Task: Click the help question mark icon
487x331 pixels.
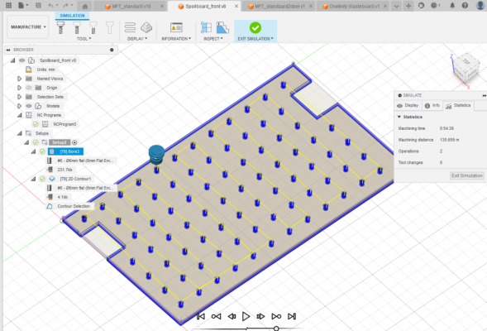Action: pyautogui.click(x=465, y=5)
